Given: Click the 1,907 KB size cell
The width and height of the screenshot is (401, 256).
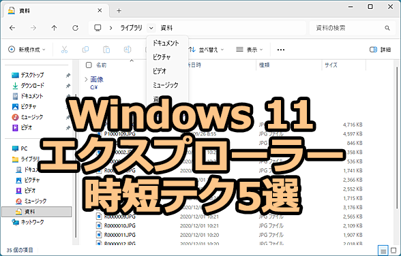Looking at the screenshot, I should 353,235.
